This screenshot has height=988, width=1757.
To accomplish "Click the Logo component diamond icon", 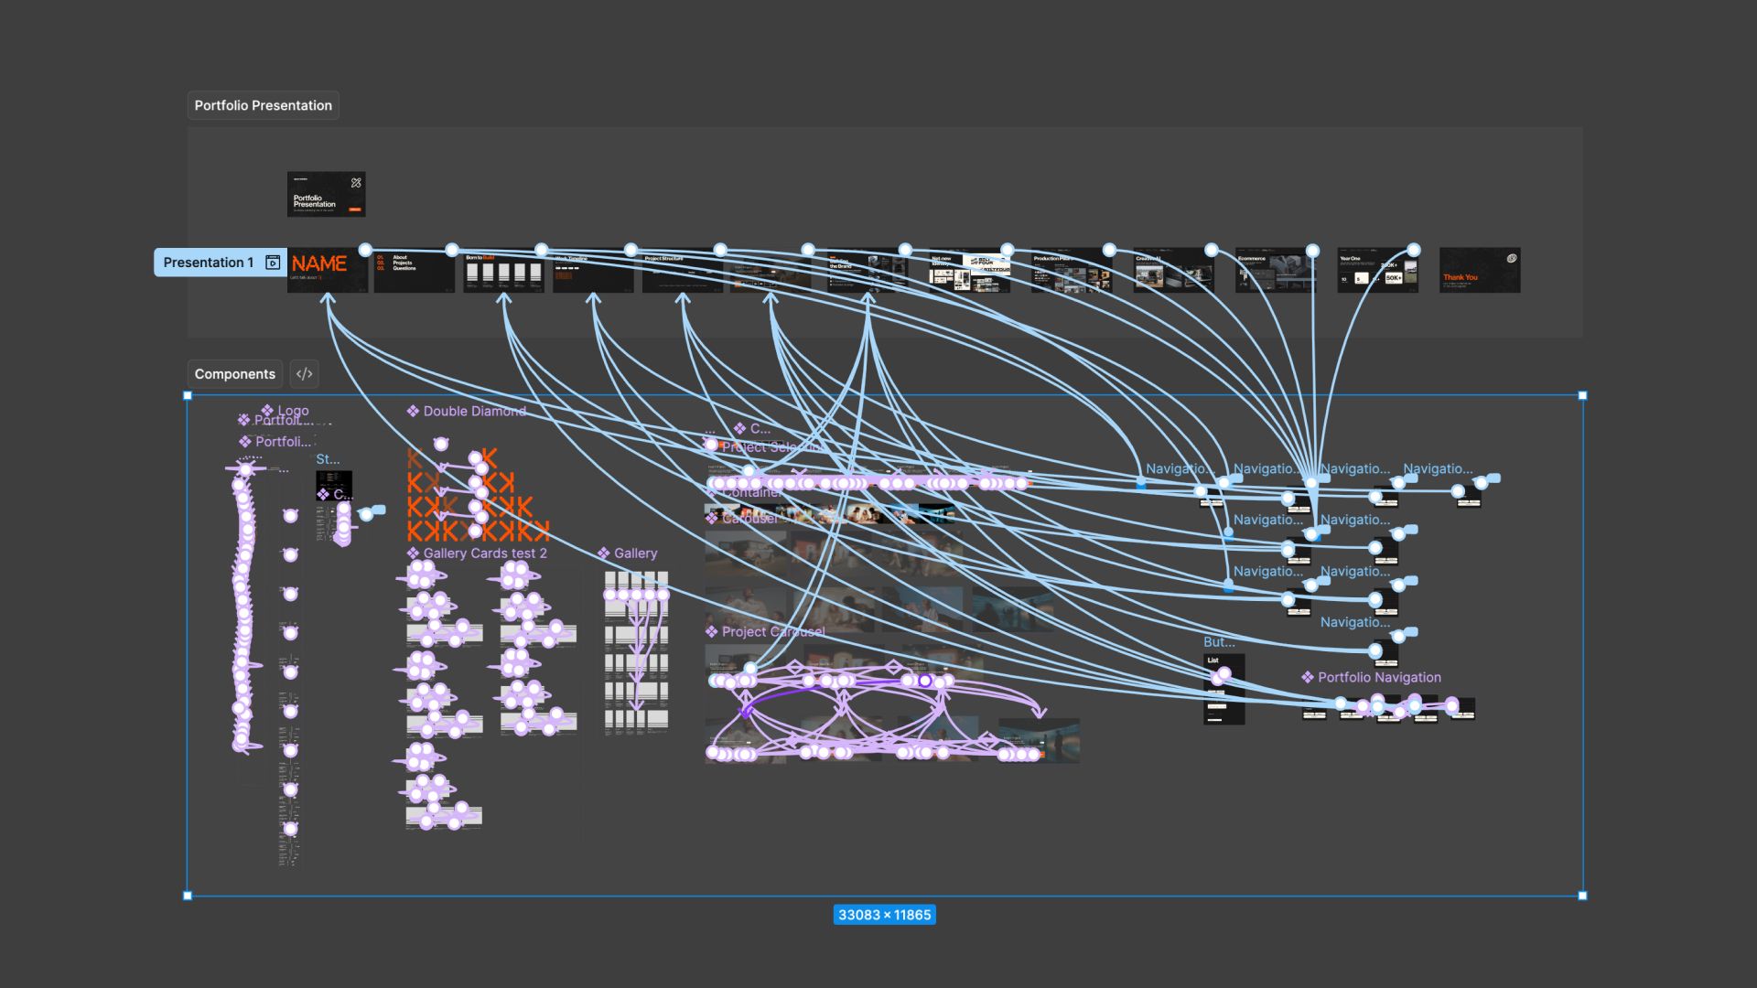I will coord(267,411).
